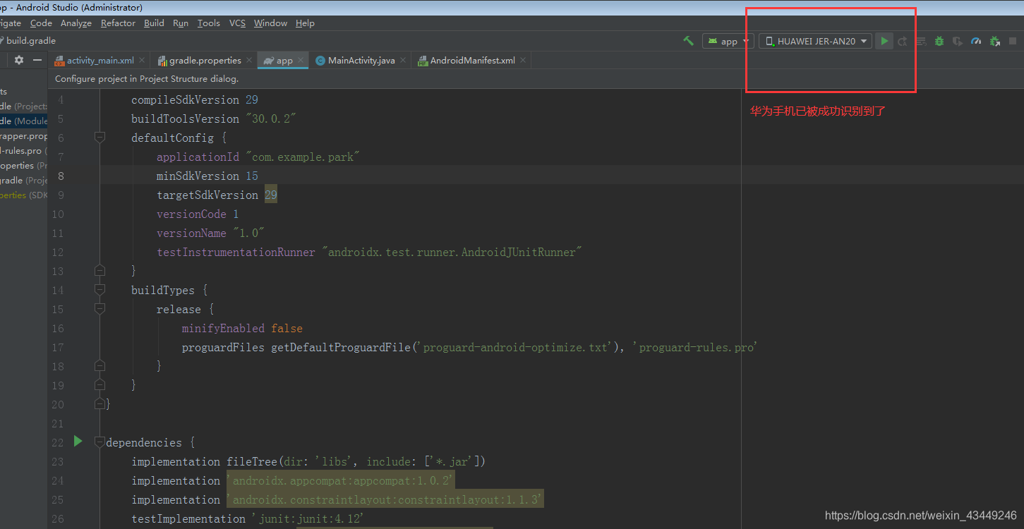Click build.gradle in the breadcrumb bar
The height and width of the screenshot is (529, 1024).
[x=30, y=41]
